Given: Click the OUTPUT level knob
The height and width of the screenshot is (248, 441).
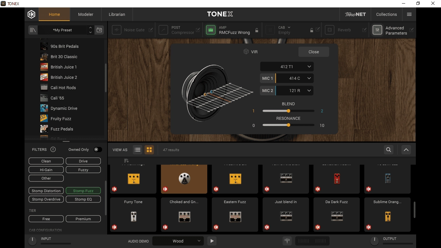Looking at the screenshot, I should (x=374, y=241).
